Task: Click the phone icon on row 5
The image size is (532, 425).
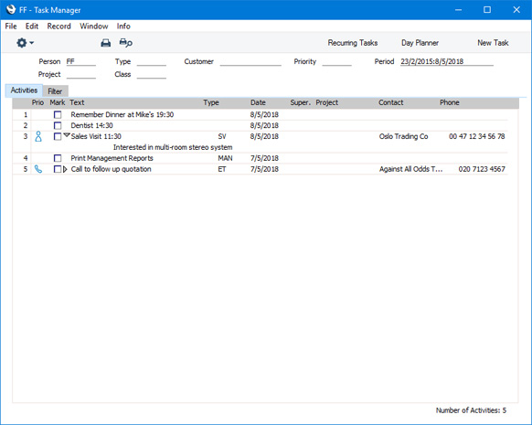Action: (38, 169)
